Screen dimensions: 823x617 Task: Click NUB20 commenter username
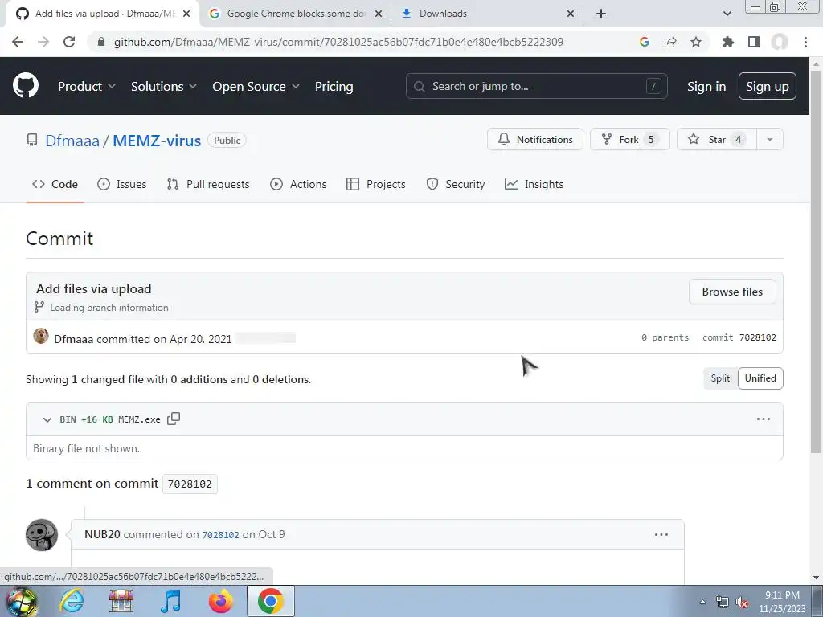coord(102,534)
